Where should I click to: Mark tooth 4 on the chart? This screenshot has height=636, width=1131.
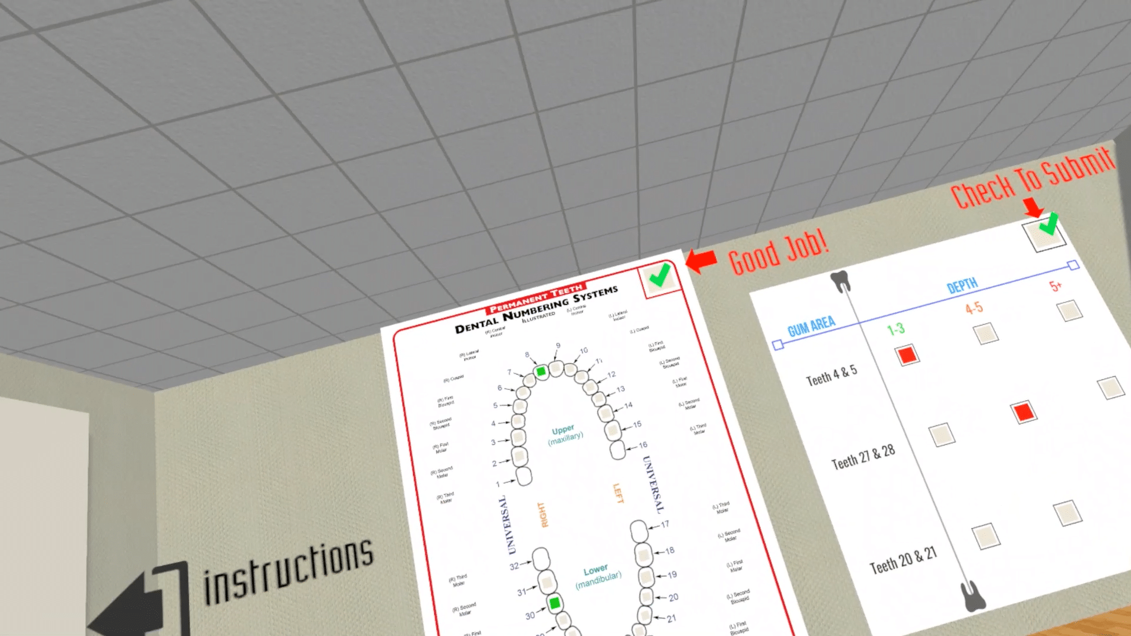click(518, 421)
